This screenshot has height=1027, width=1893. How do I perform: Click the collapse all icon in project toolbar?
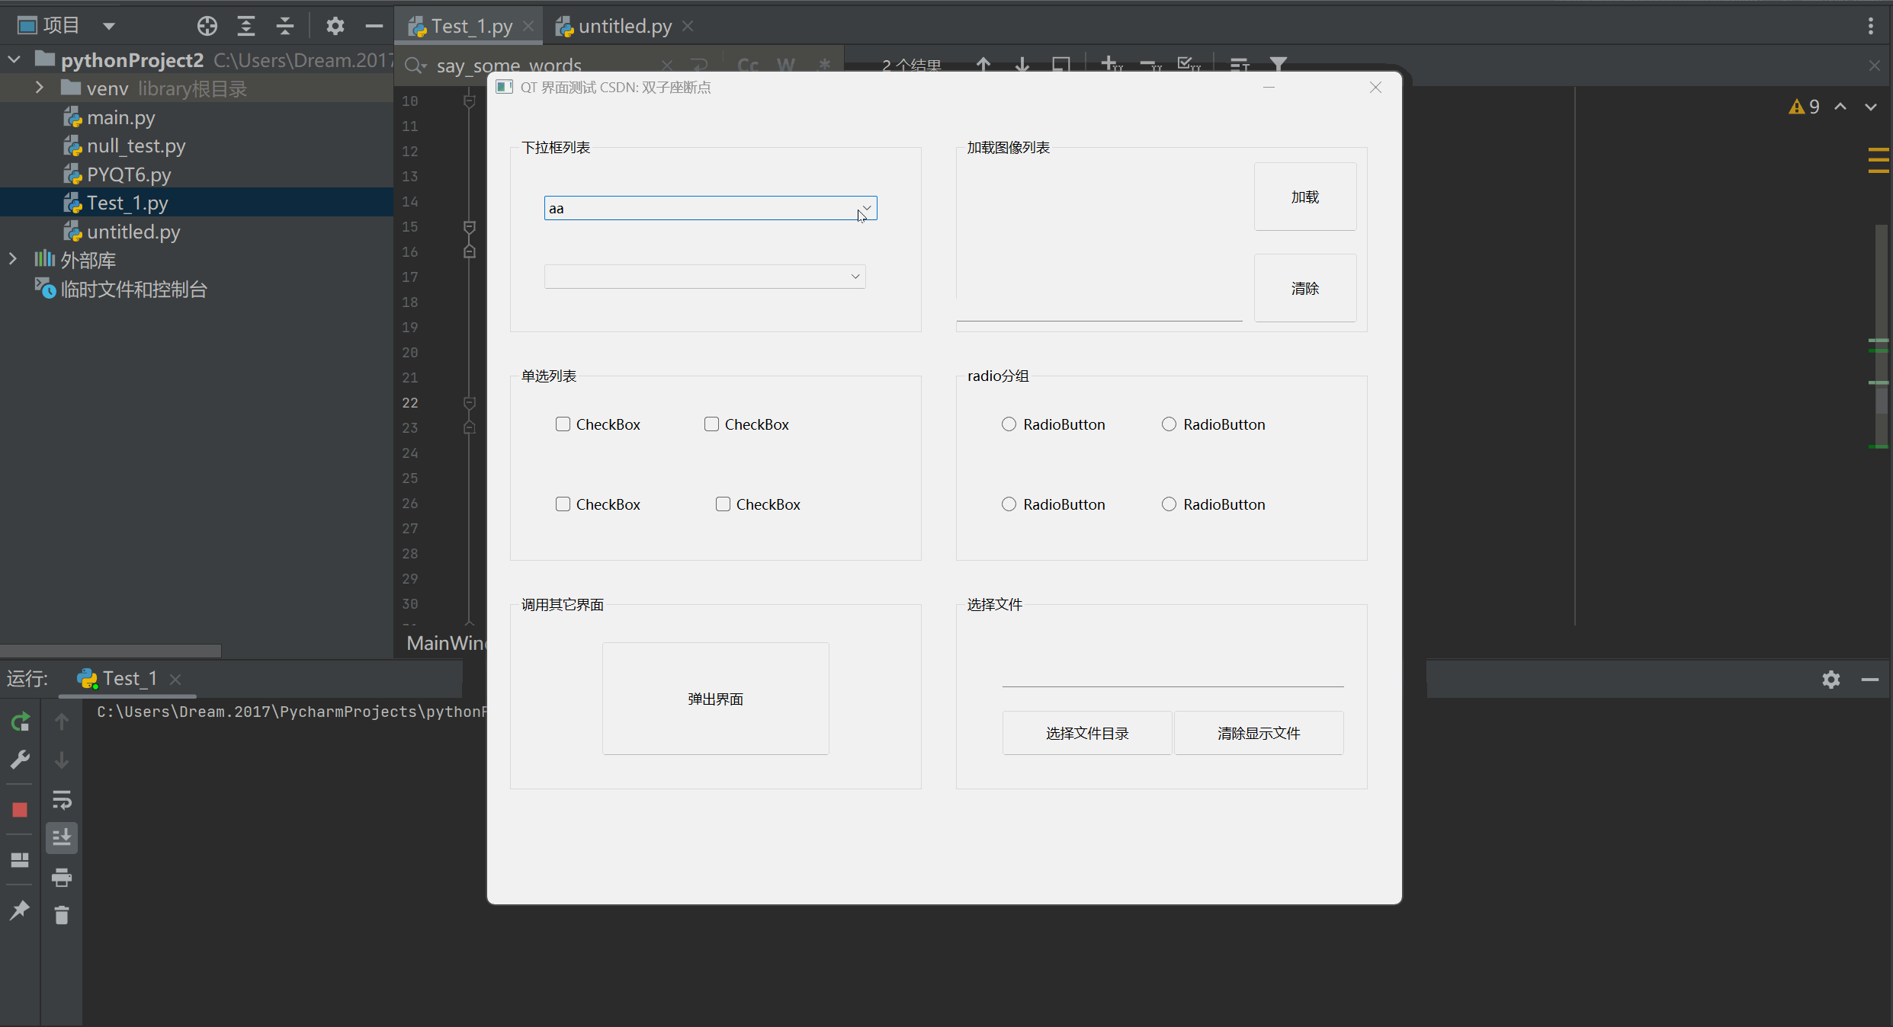[284, 27]
